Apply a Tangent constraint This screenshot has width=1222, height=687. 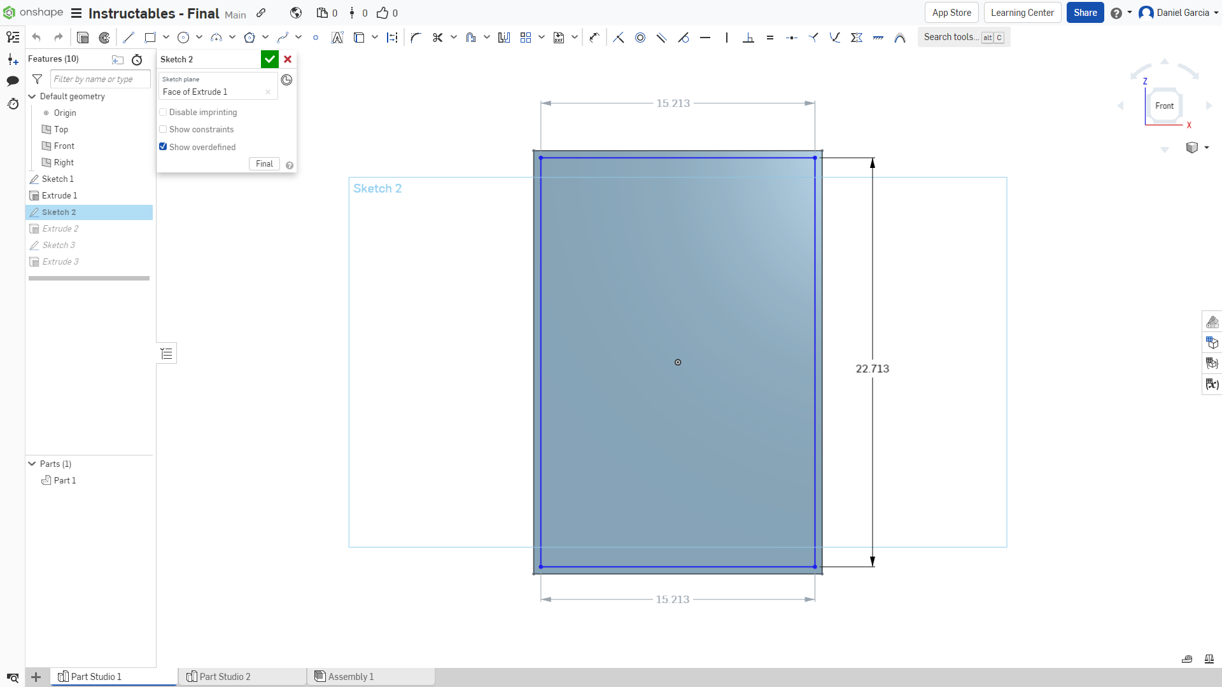(x=684, y=38)
